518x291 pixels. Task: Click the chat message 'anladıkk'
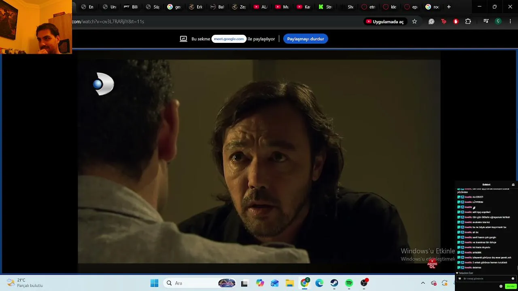477,253
